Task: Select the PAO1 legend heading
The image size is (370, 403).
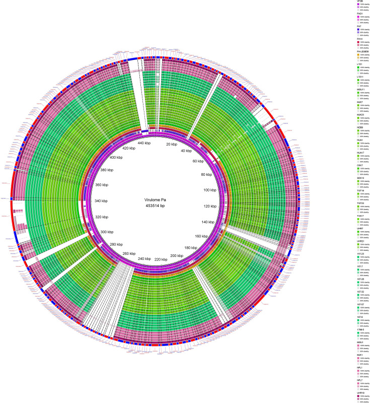Action: pos(359,14)
